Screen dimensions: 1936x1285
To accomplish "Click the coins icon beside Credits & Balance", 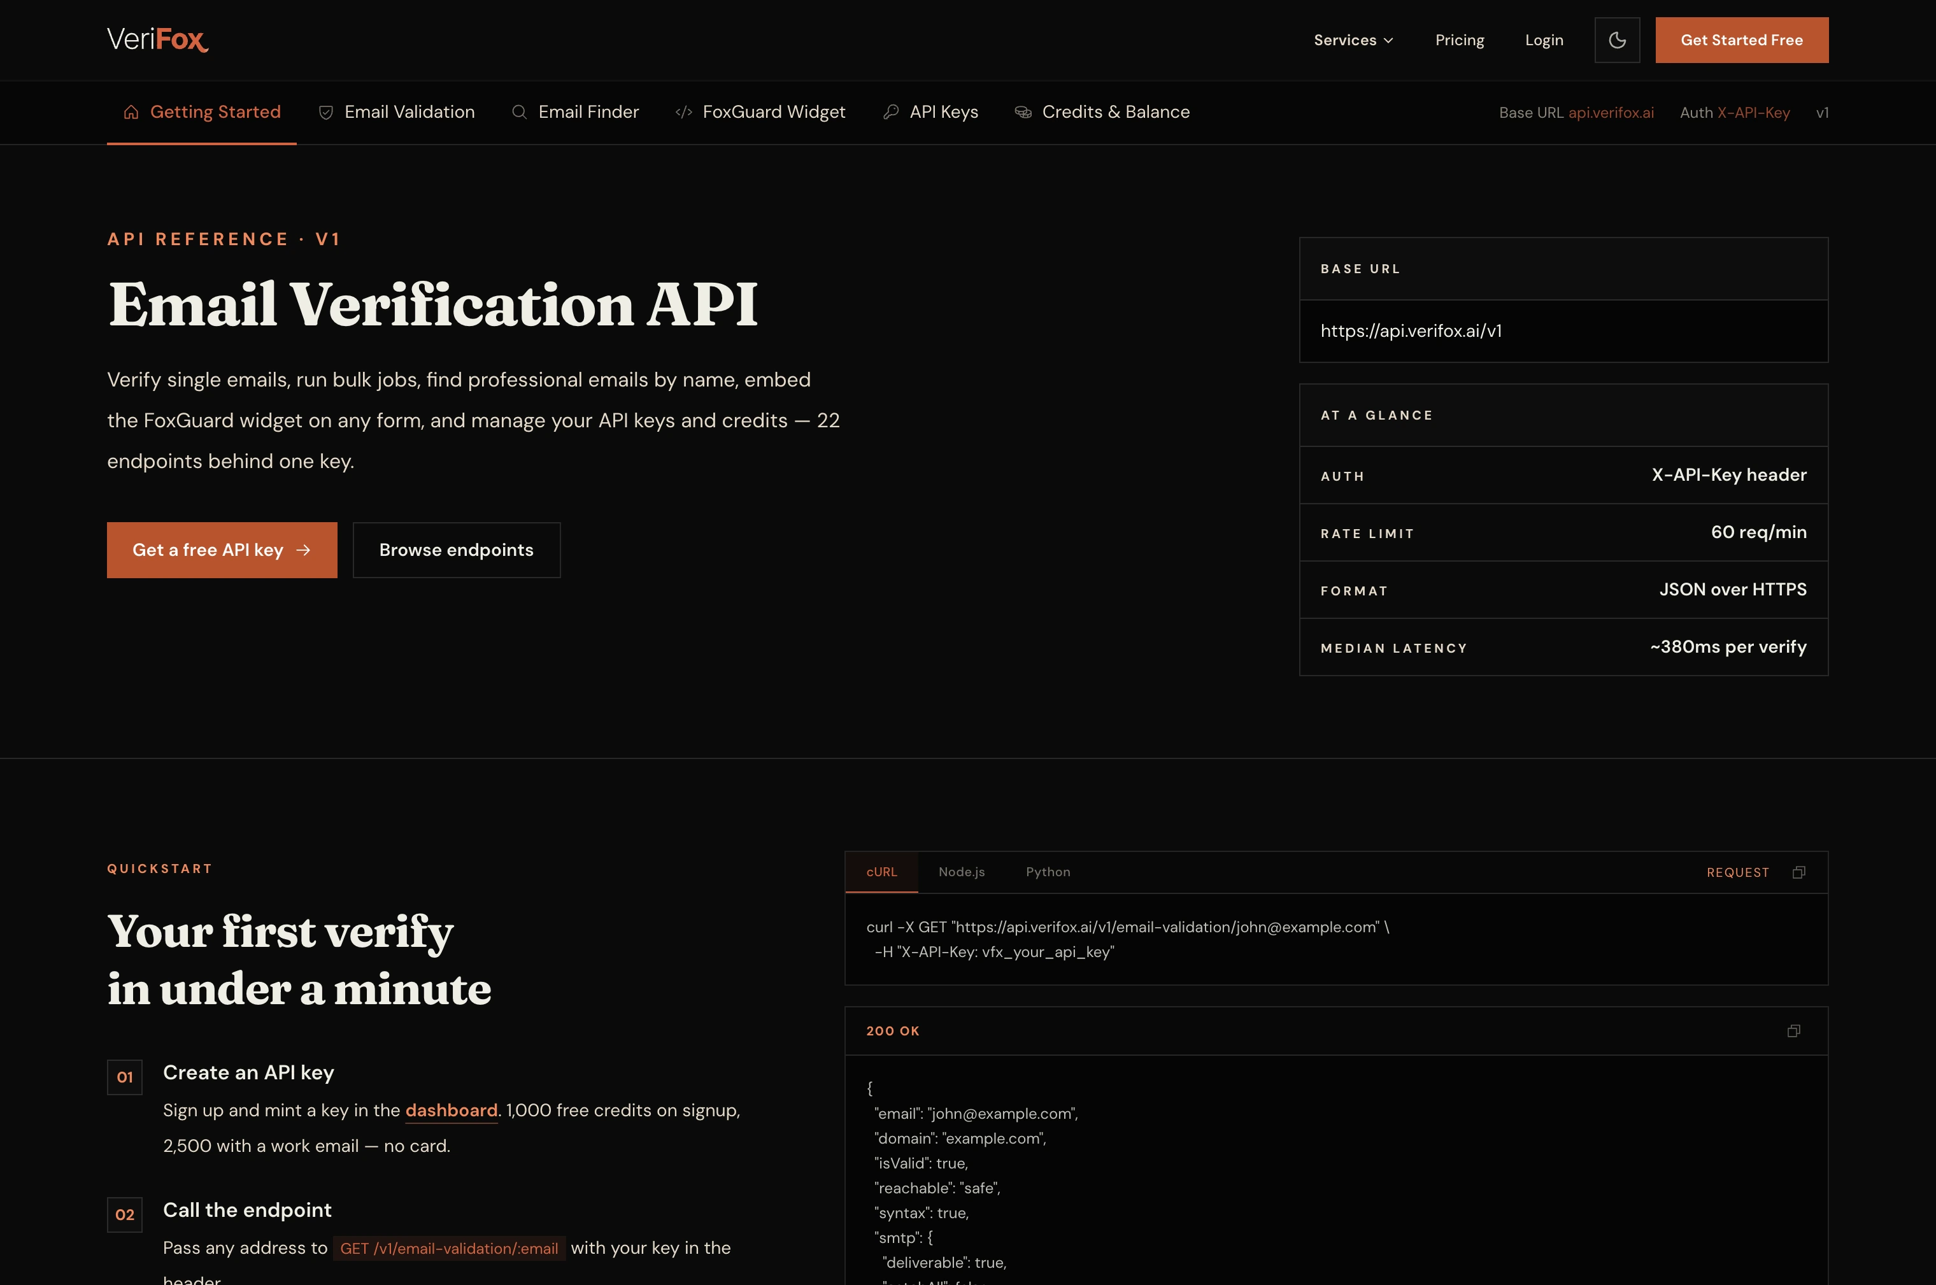I will (x=1023, y=112).
